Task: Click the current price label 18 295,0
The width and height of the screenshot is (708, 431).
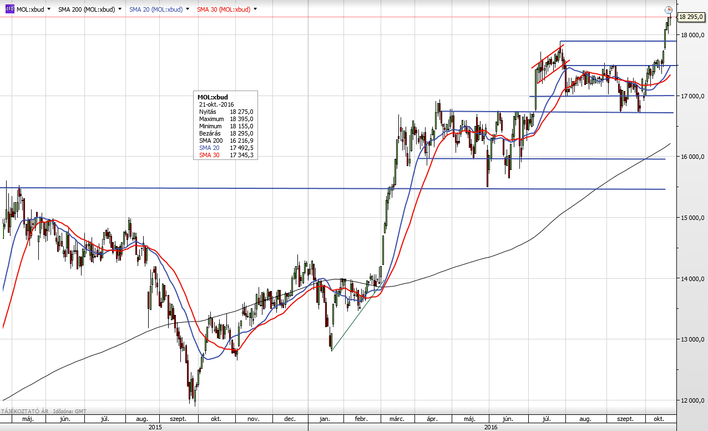Action: (x=691, y=17)
